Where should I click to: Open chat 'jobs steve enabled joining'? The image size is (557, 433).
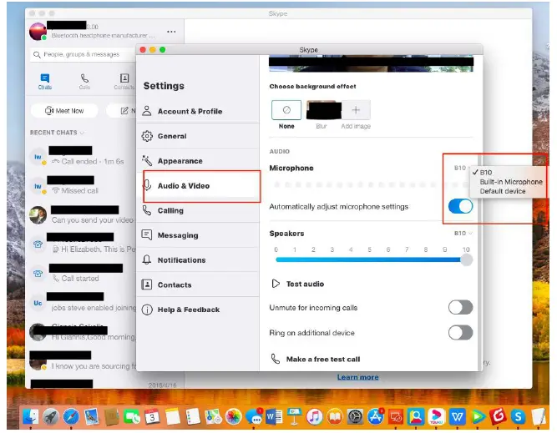click(82, 302)
